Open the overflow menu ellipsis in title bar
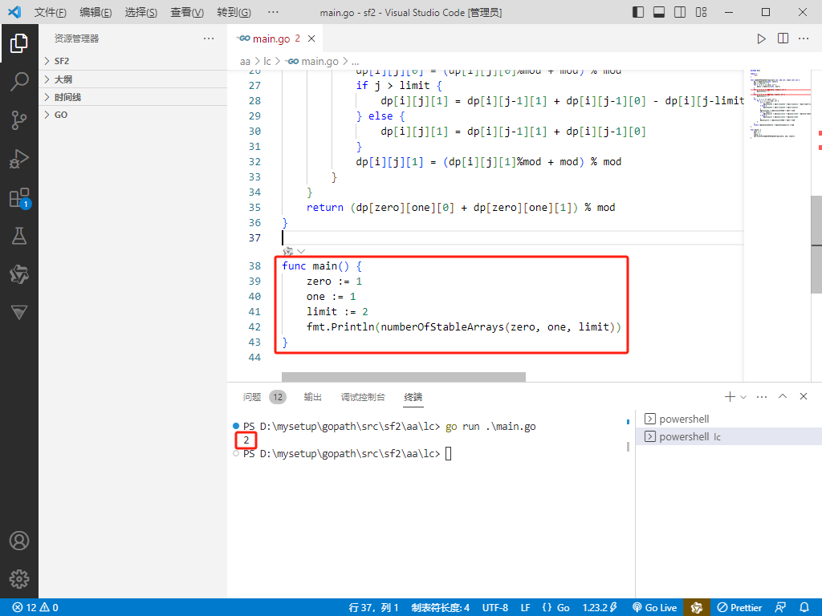 pos(273,13)
